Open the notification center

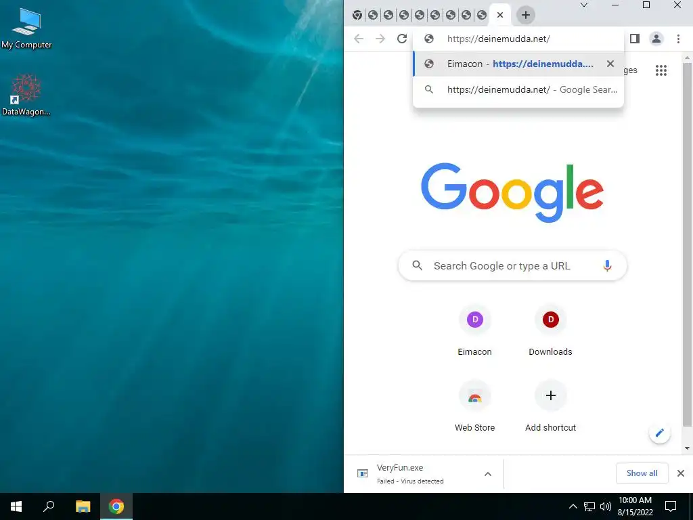pyautogui.click(x=671, y=506)
